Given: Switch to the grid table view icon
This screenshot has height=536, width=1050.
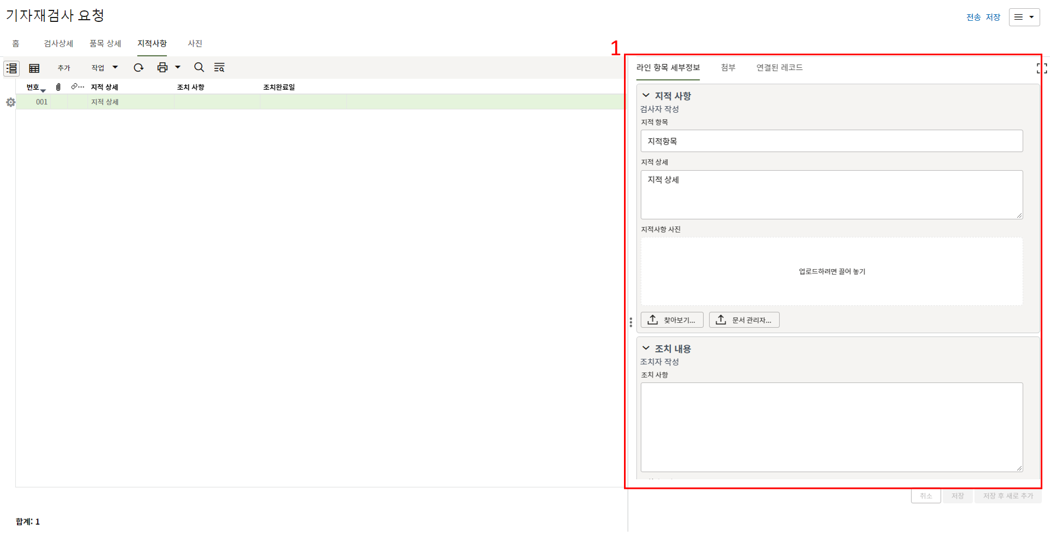Looking at the screenshot, I should pos(34,68).
